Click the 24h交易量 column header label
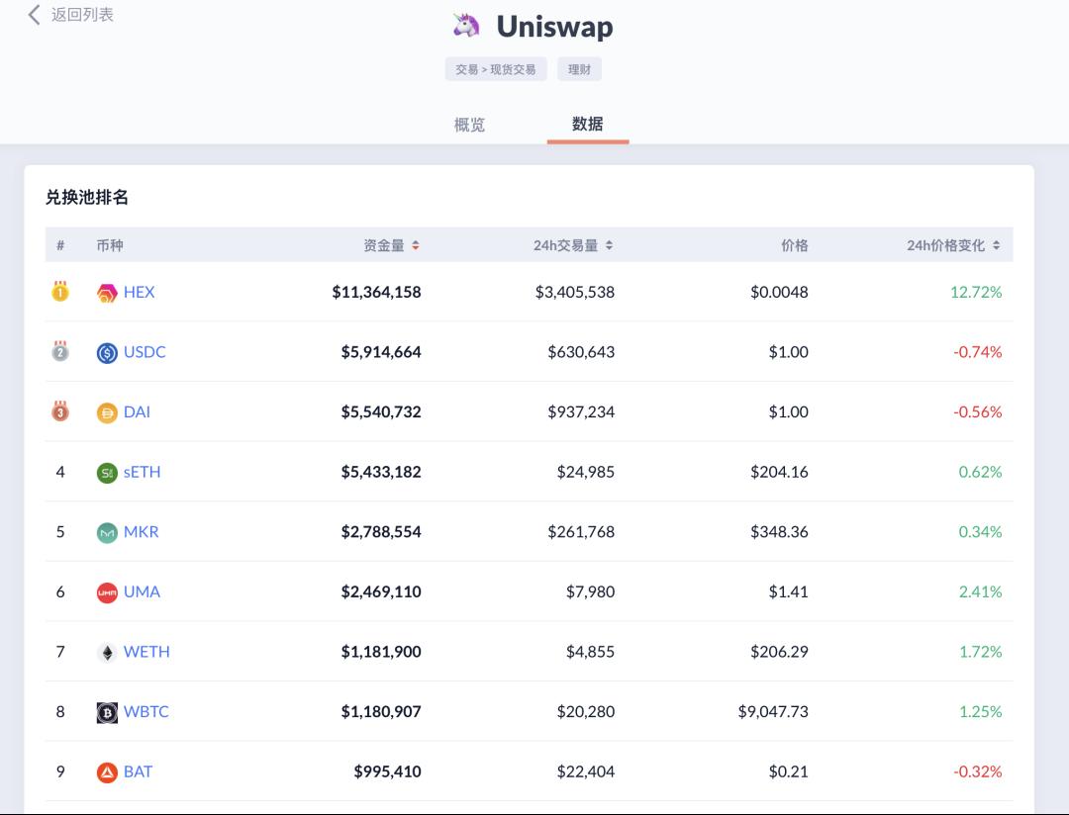The image size is (1069, 815). point(565,245)
